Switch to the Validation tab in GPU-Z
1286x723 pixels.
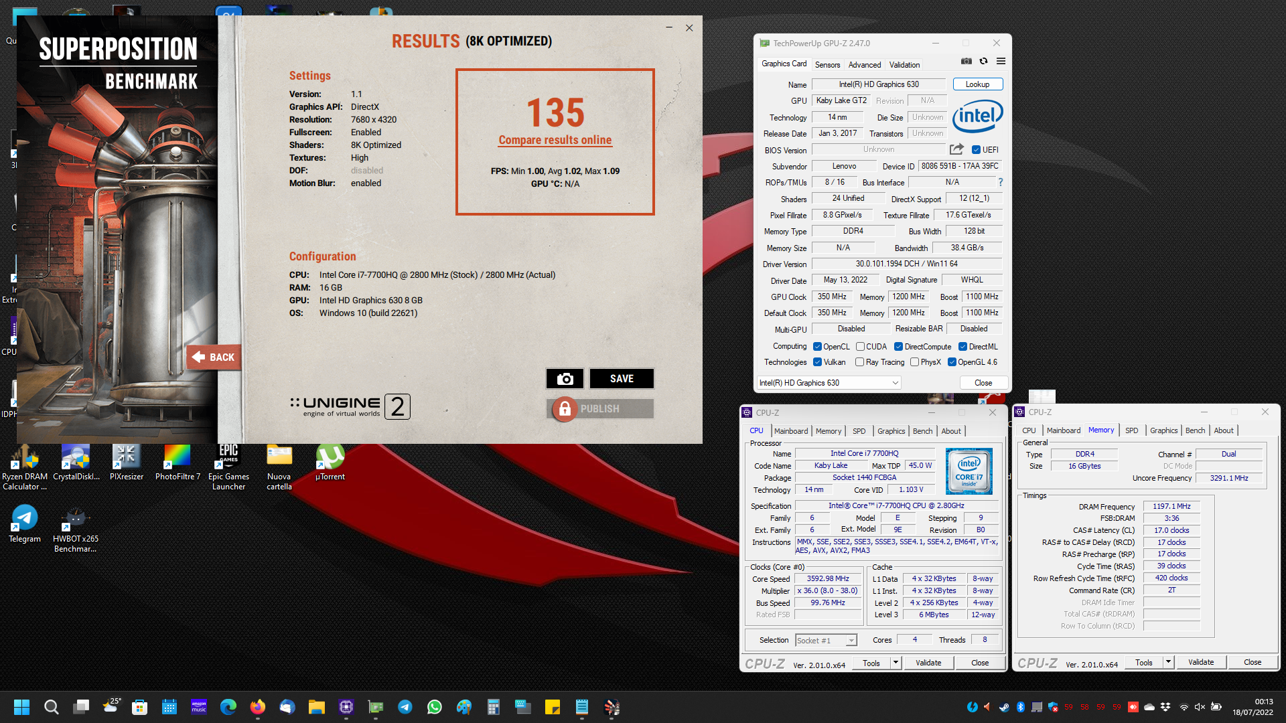(x=904, y=65)
